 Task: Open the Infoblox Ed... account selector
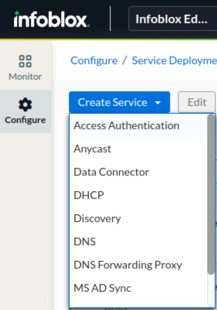(x=172, y=19)
